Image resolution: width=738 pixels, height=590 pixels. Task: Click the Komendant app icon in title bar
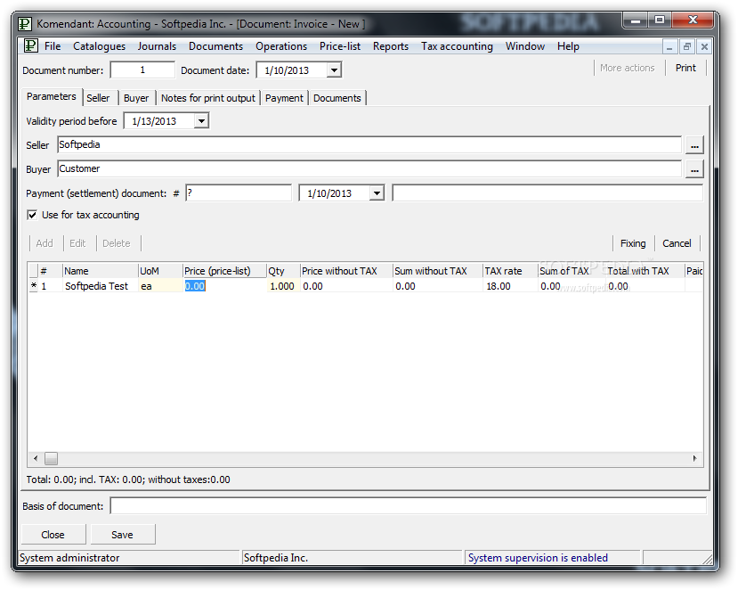point(24,23)
